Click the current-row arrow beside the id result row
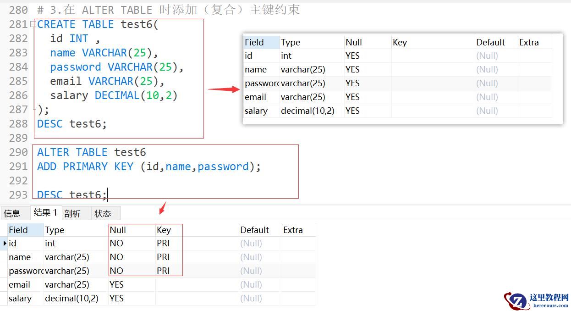 pos(5,243)
